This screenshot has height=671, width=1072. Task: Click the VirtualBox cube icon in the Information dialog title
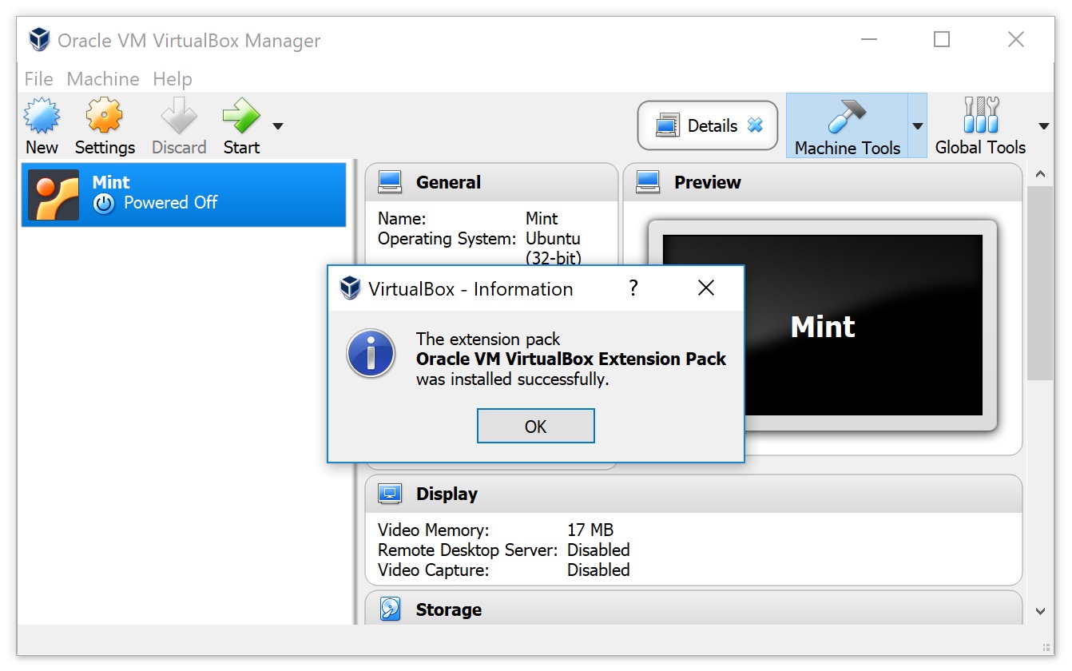coord(350,288)
